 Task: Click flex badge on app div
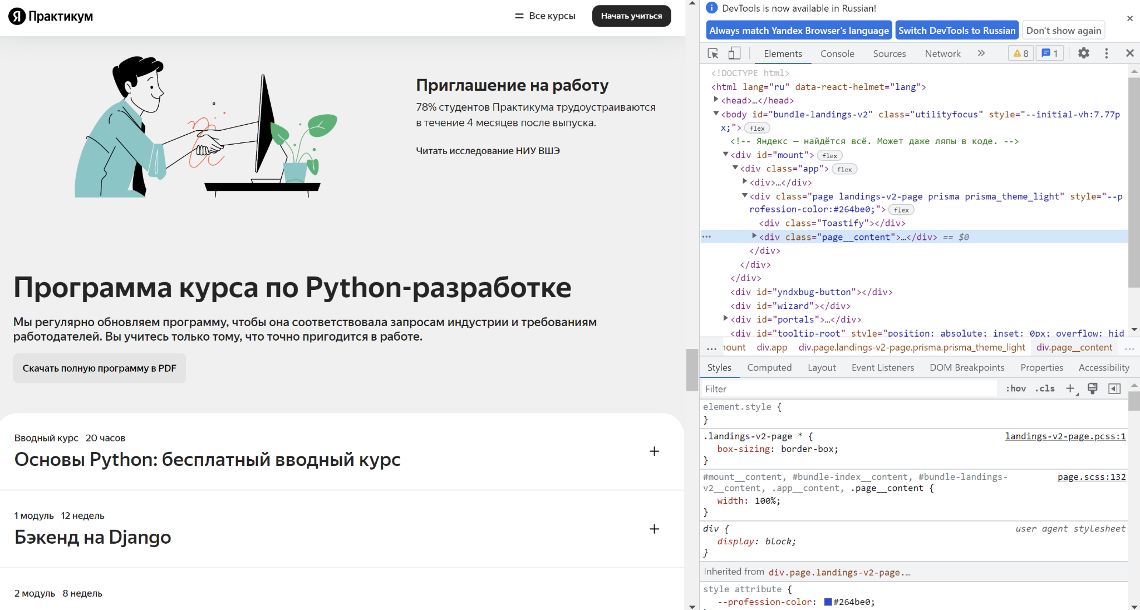click(844, 169)
